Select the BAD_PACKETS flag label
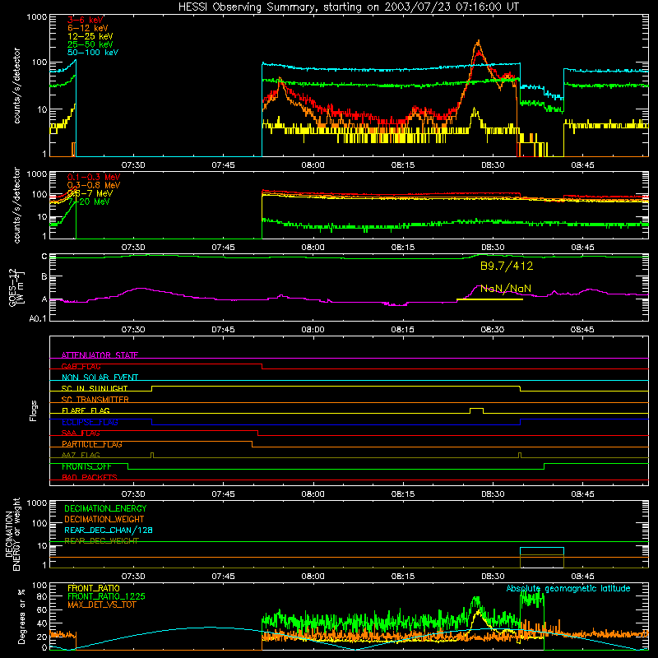 pyautogui.click(x=90, y=478)
